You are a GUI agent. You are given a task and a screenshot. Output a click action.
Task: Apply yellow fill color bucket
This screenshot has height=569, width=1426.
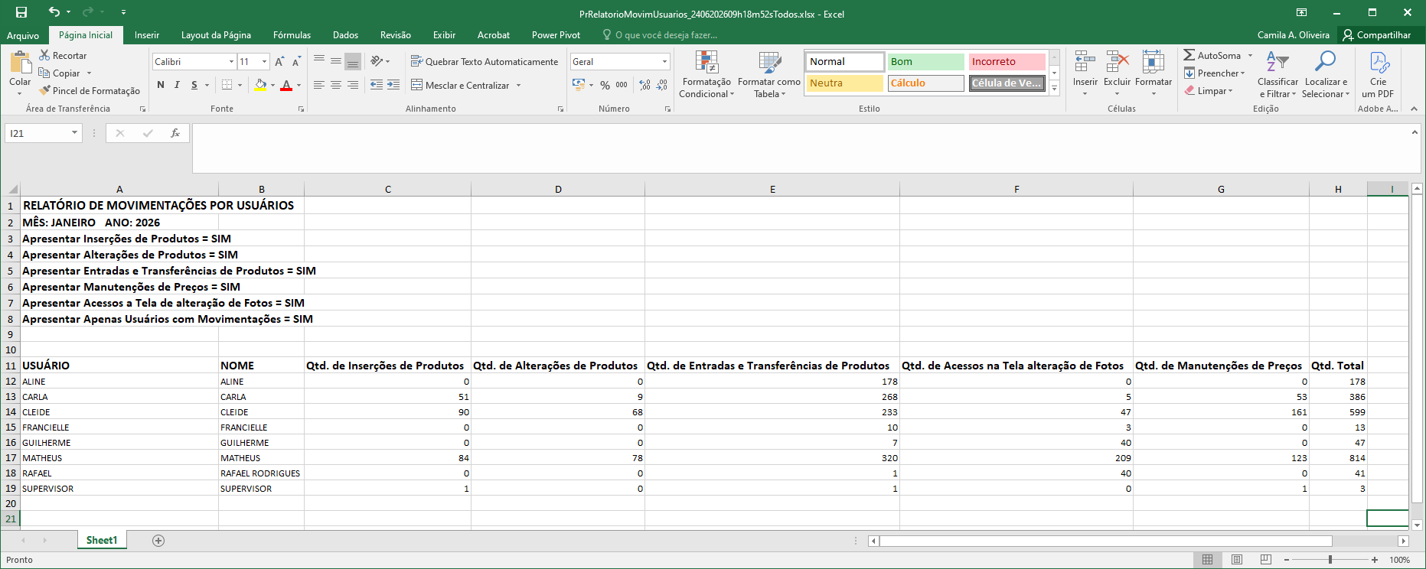(260, 85)
